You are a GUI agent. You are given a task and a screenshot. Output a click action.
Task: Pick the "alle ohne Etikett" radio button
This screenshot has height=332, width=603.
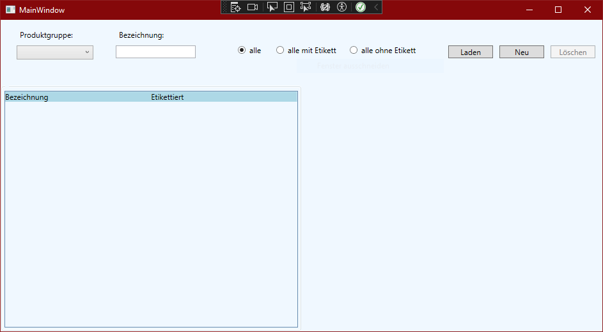[x=354, y=51]
